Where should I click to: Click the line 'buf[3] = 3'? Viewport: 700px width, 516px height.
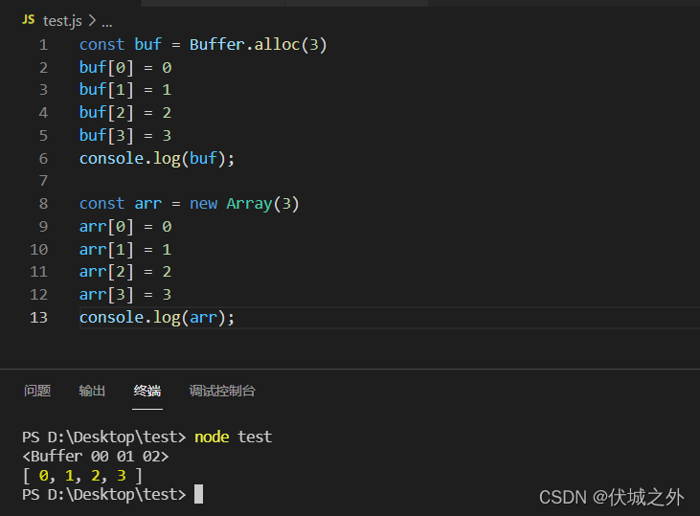[x=125, y=135]
